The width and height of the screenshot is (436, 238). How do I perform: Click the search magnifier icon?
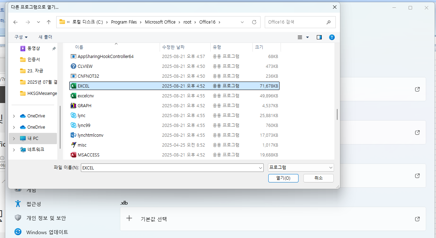(328, 22)
